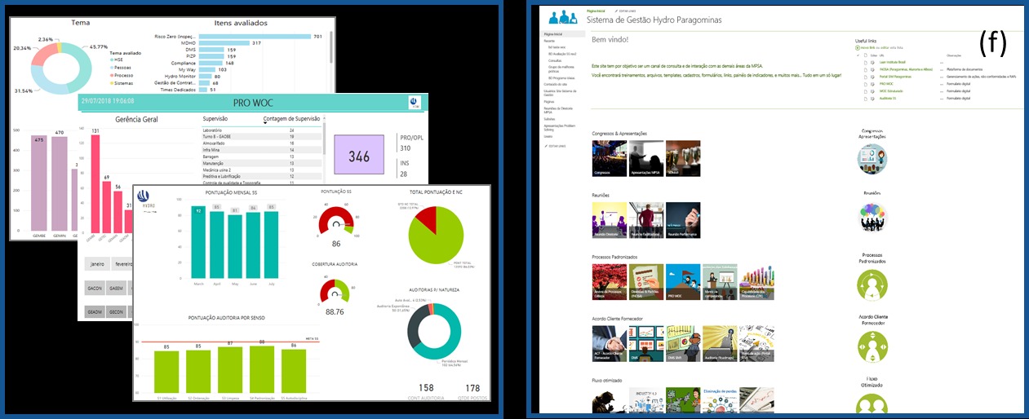Click the green Fluxo Otimizado circle icon

click(x=872, y=404)
